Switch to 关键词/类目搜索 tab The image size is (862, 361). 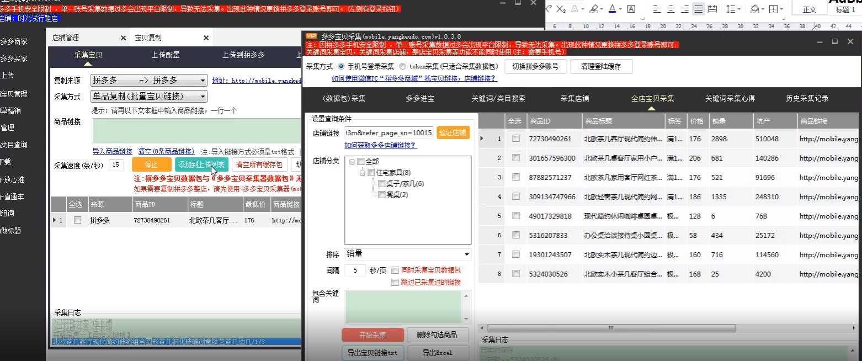(x=498, y=99)
